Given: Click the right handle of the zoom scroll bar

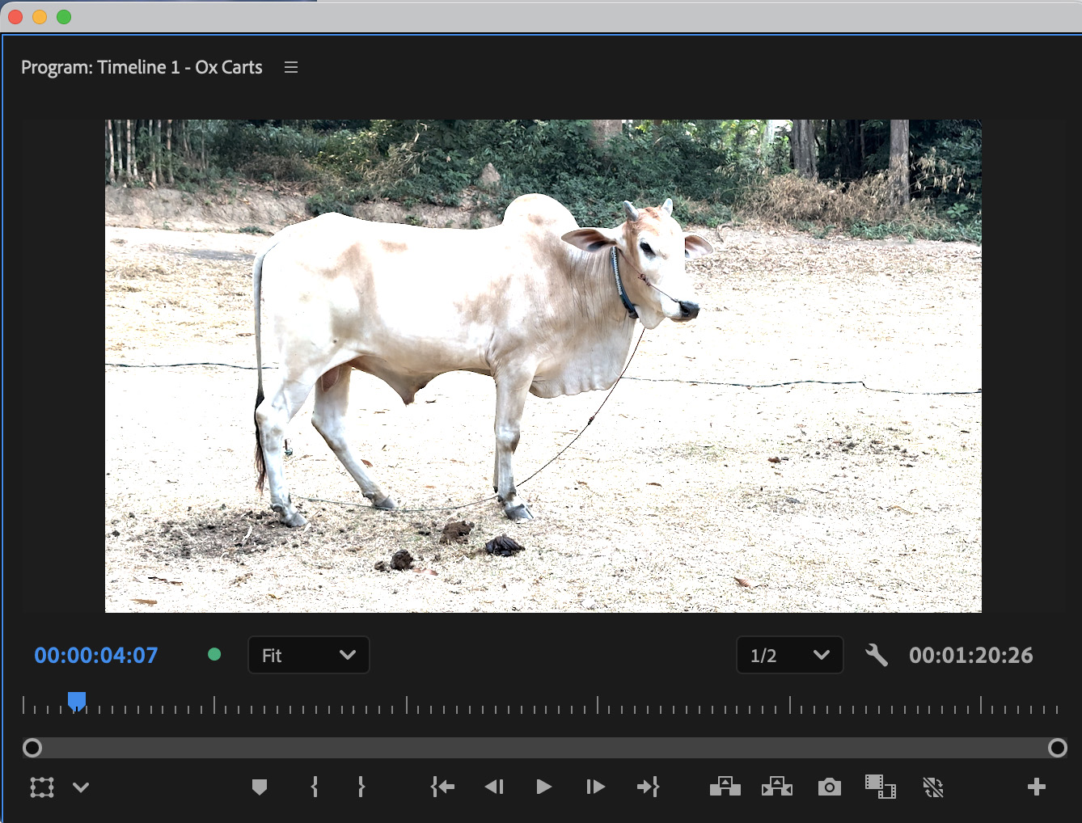Looking at the screenshot, I should click(x=1058, y=748).
